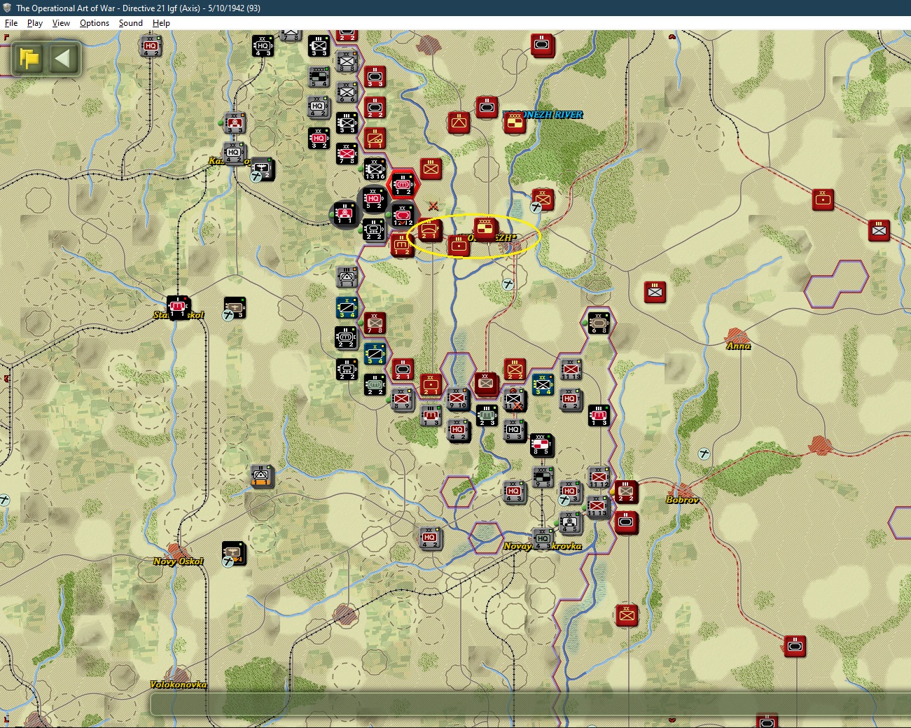The width and height of the screenshot is (911, 728).
Task: Select the dark red infantry marked 7-8
Action: click(x=375, y=323)
